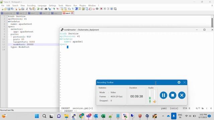Image resolution: width=214 pixels, height=120 pixels.
Task: Show hidden system tray icons
Action: (163, 116)
